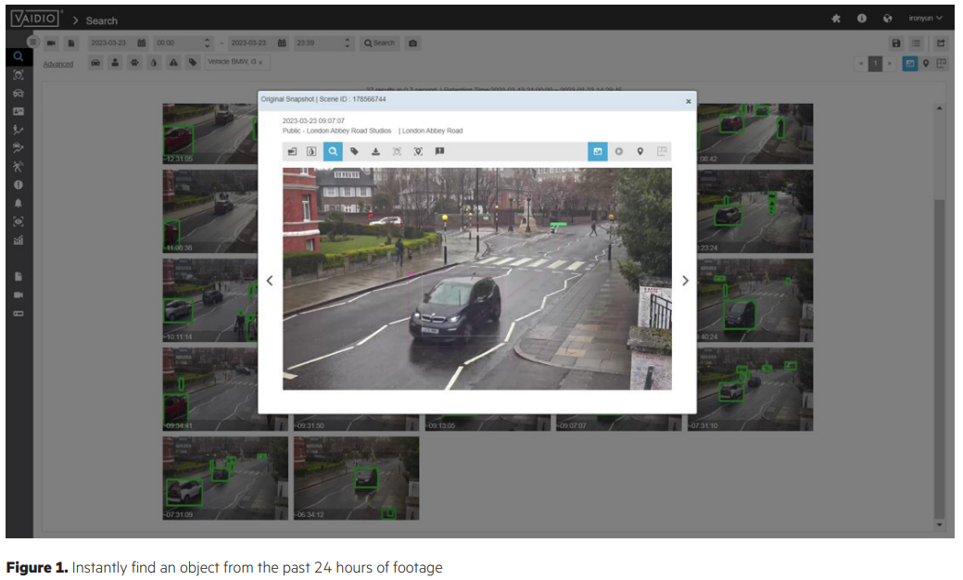The image size is (963, 580).
Task: Open vehicle sidebar icon
Action: 19,94
